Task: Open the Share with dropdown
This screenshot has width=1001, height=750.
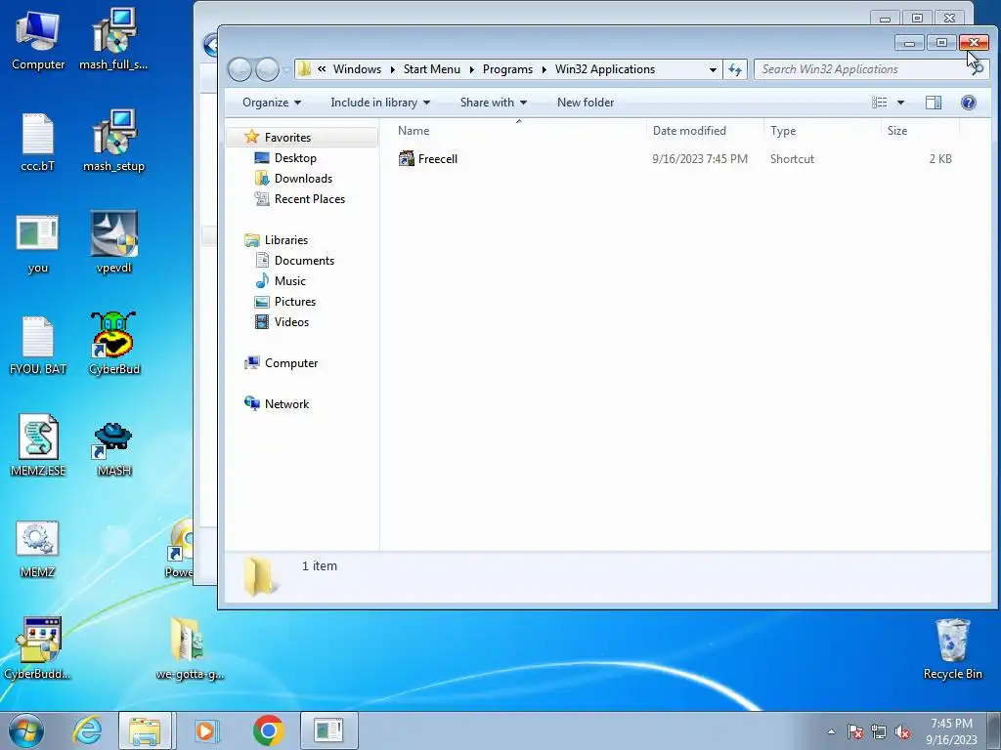Action: (493, 103)
